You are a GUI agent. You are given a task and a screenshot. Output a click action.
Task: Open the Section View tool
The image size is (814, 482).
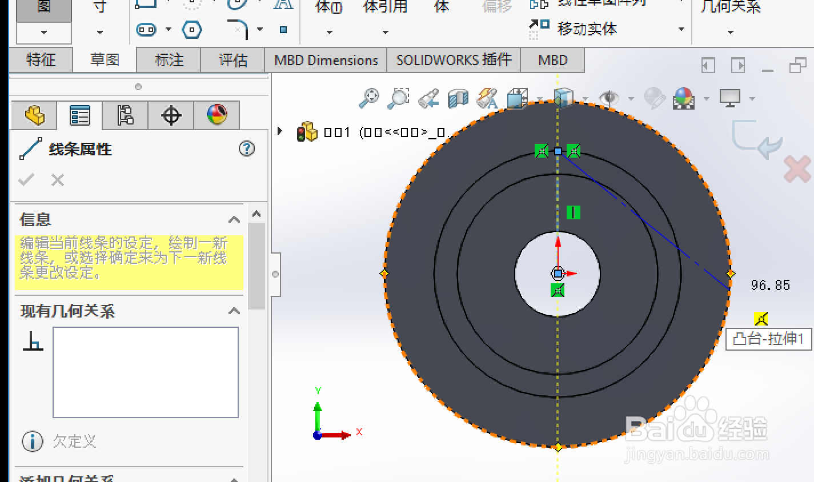[x=457, y=97]
